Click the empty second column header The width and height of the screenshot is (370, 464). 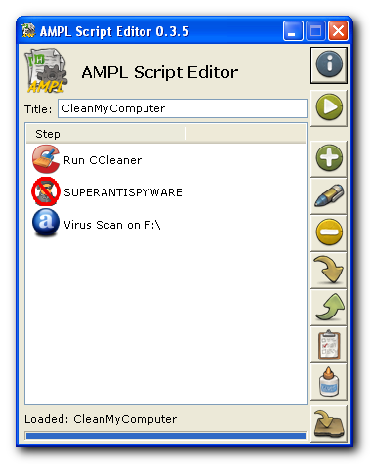coord(245,134)
